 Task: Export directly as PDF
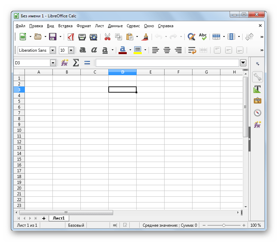[71, 37]
